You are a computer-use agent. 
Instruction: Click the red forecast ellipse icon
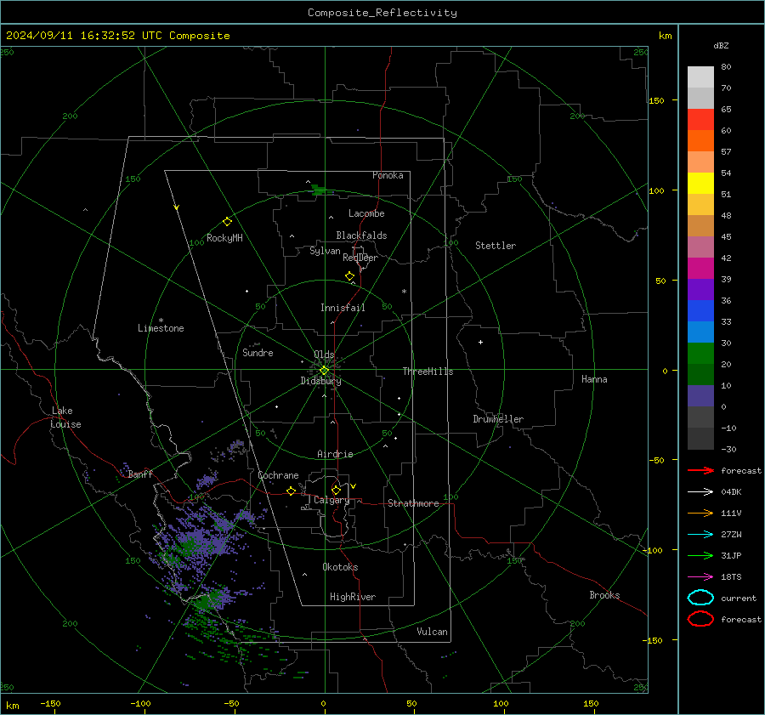pyautogui.click(x=700, y=619)
